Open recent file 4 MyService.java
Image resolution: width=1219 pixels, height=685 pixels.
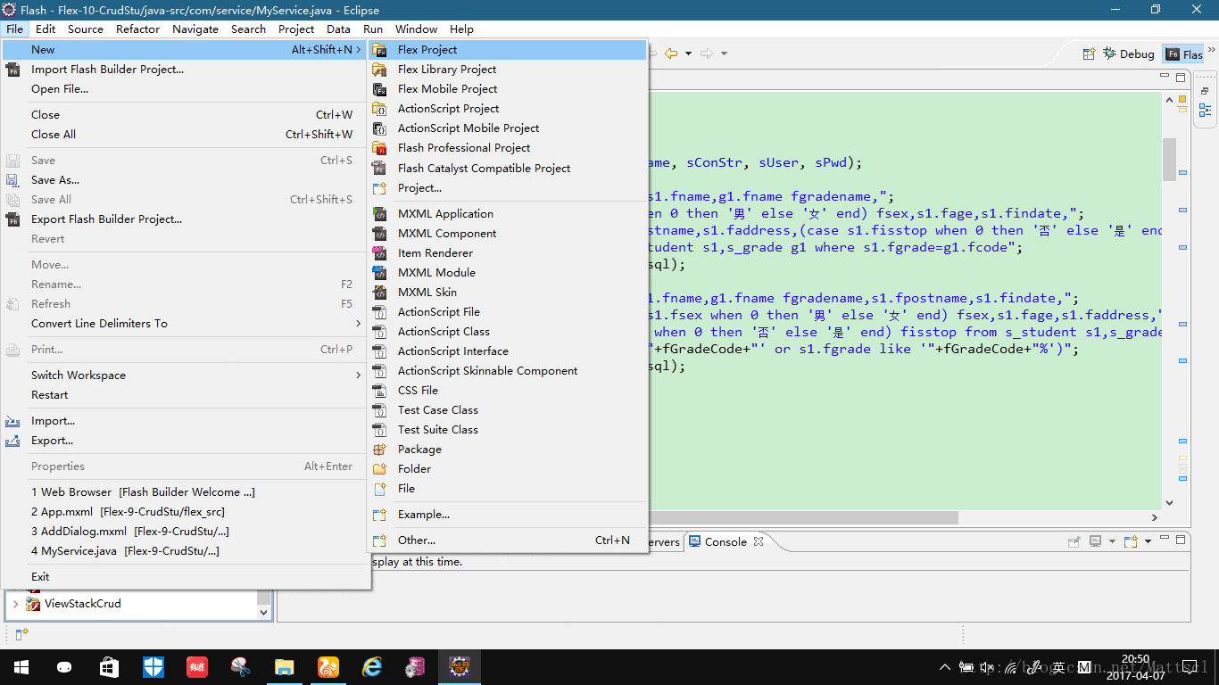click(186, 551)
